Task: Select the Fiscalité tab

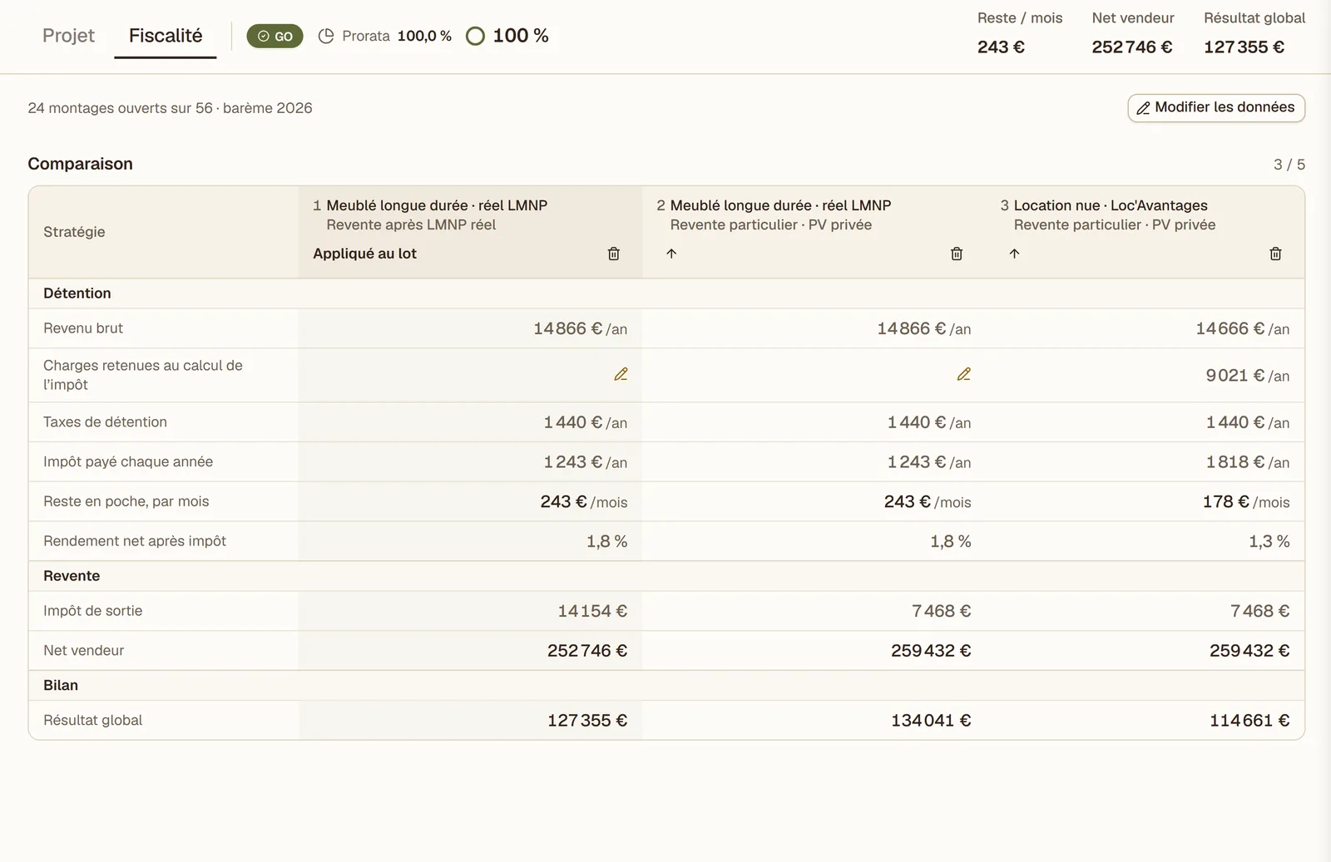Action: point(166,36)
